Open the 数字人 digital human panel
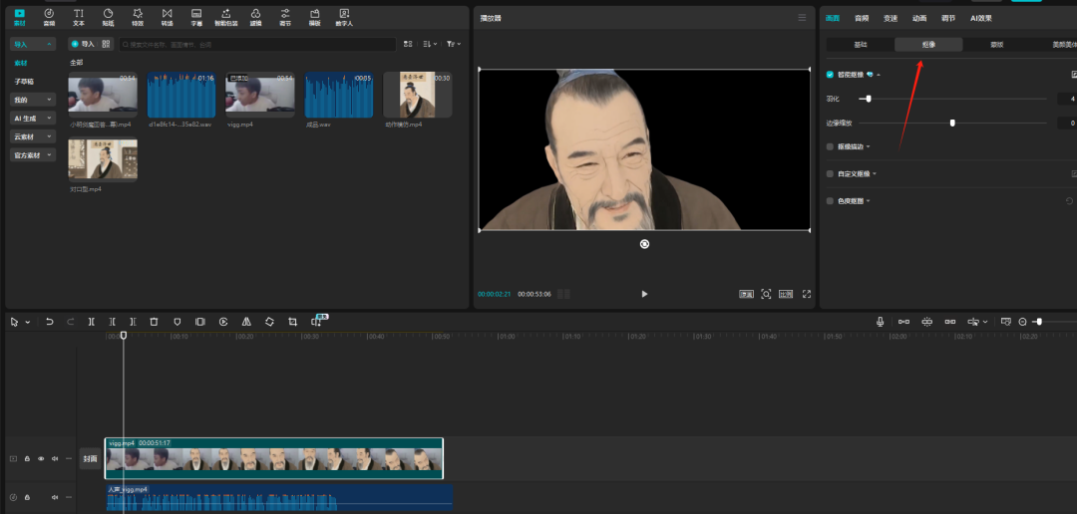 pyautogui.click(x=344, y=16)
